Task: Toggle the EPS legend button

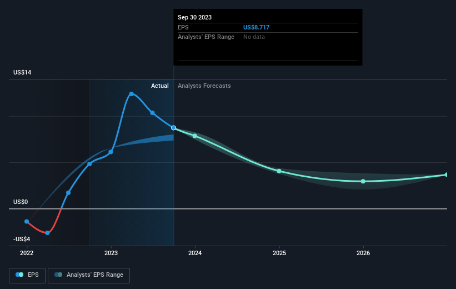Action: (27, 275)
